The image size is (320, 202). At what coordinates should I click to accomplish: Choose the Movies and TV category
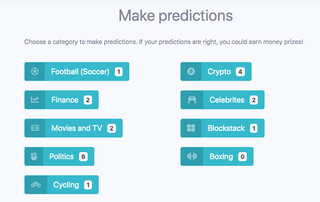(x=77, y=128)
